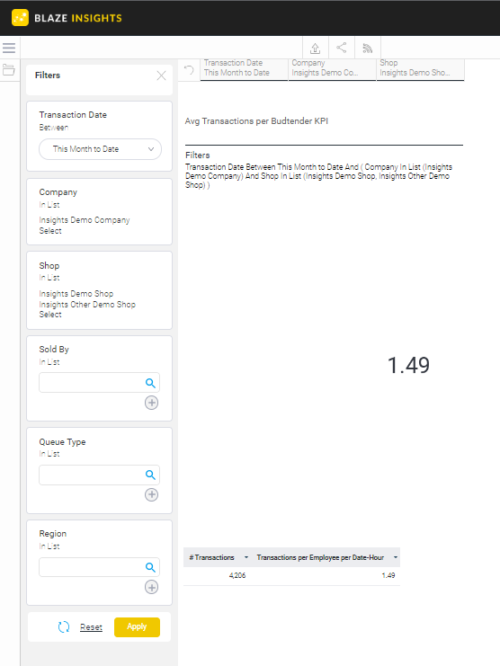The height and width of the screenshot is (666, 500).
Task: Open the # Transactions column dropdown arrow
Action: [x=246, y=557]
